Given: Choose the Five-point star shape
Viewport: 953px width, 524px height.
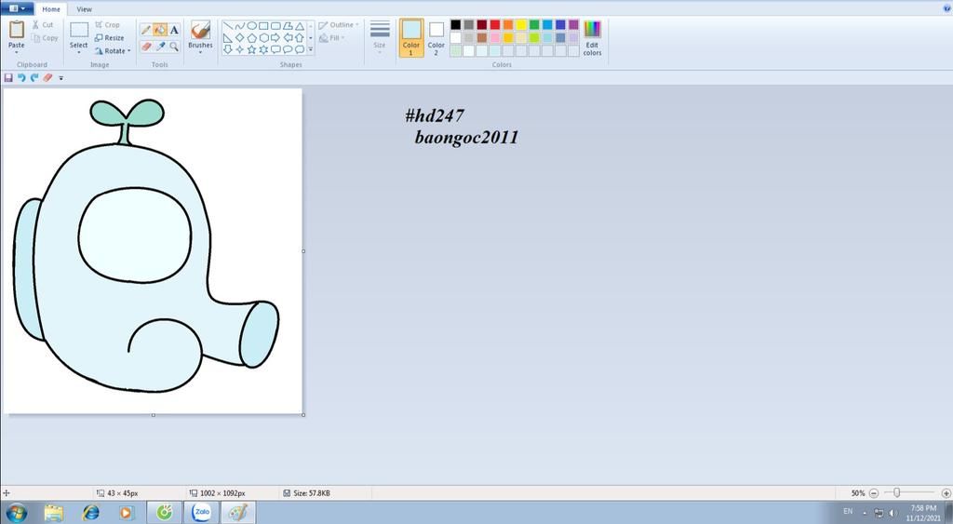Looking at the screenshot, I should [251, 49].
